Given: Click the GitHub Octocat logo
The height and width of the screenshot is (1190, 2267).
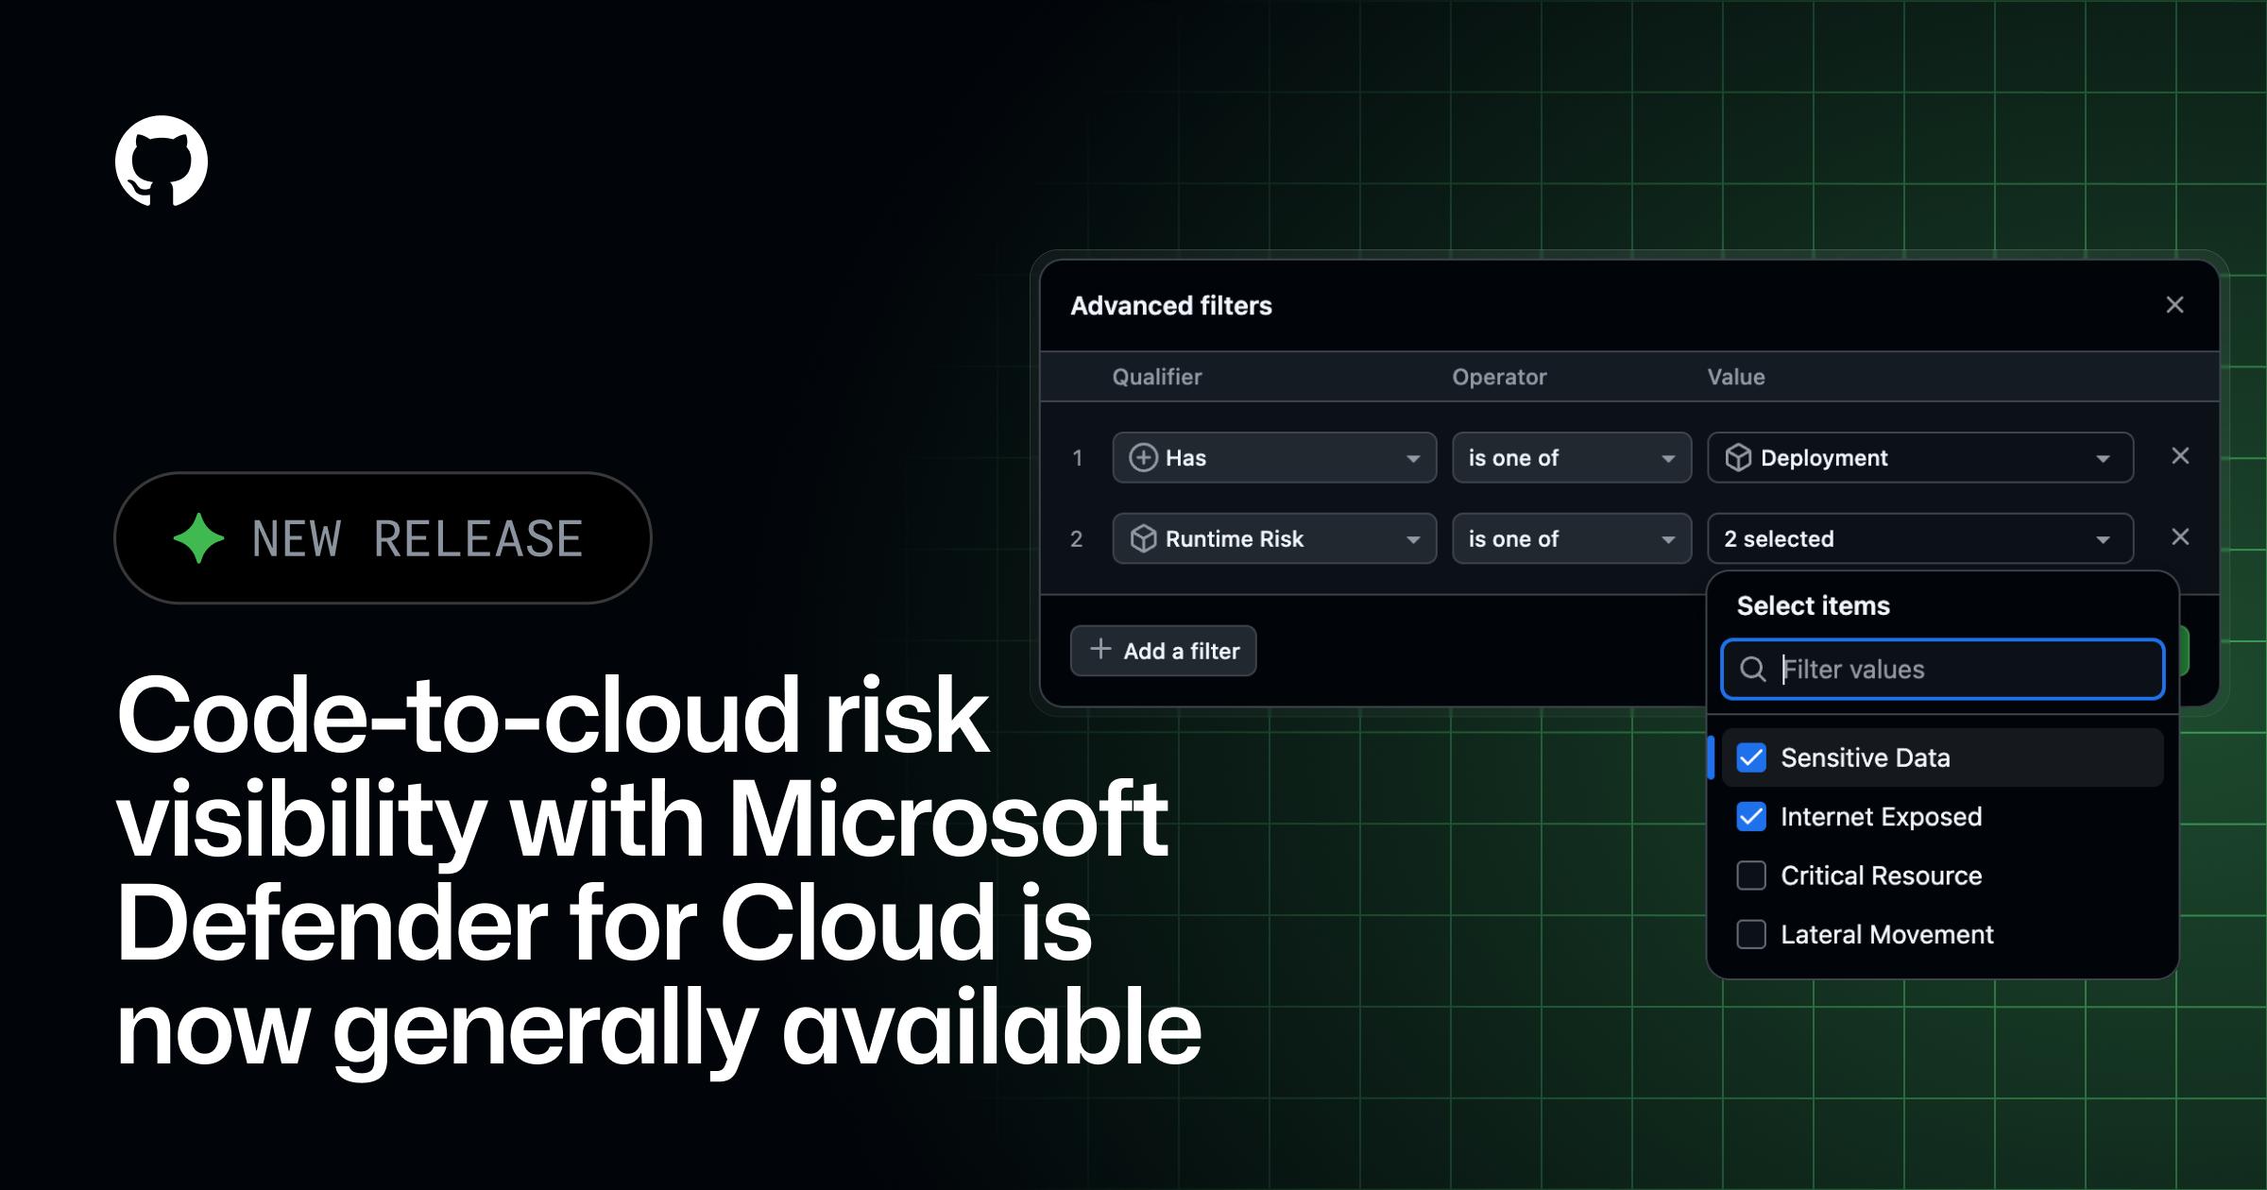Looking at the screenshot, I should tap(162, 161).
